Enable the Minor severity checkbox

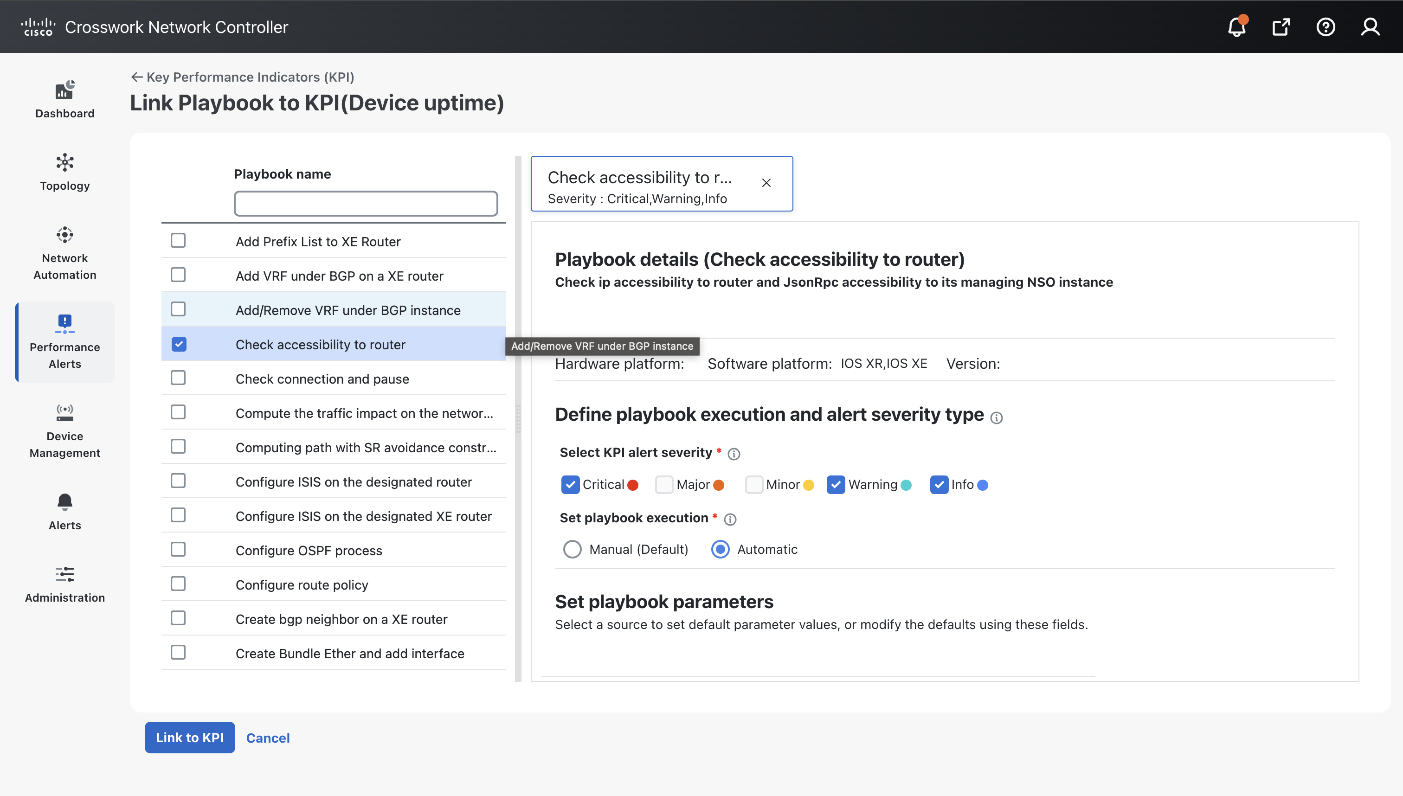[x=754, y=484]
